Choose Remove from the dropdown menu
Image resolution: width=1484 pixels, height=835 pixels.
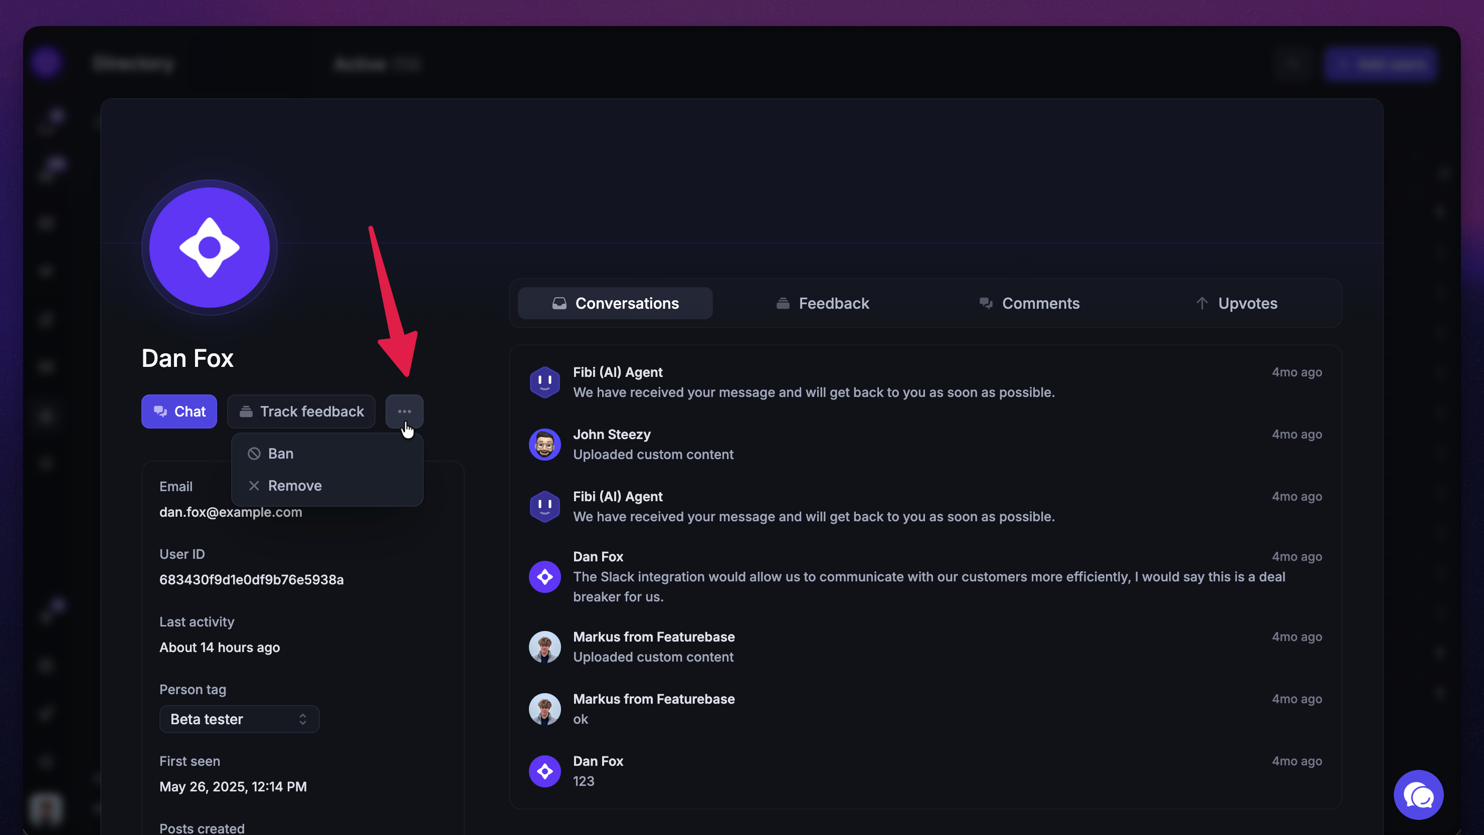coord(294,486)
